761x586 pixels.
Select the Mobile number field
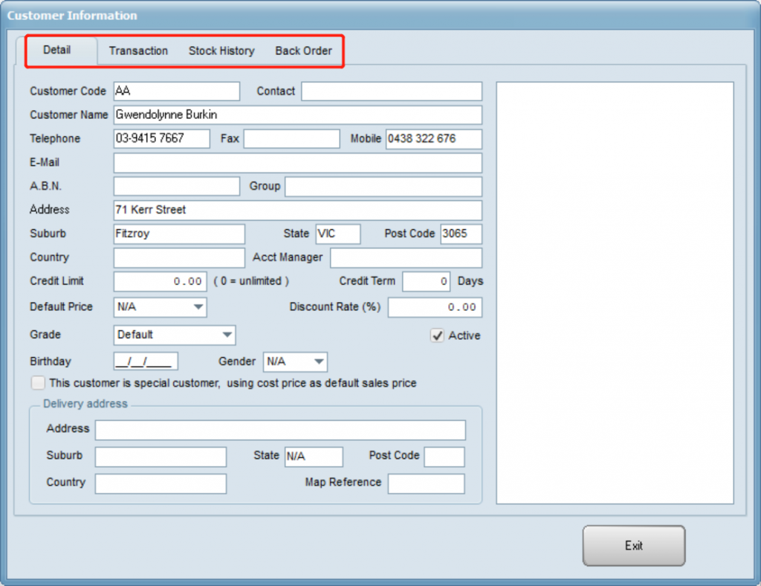(x=433, y=138)
